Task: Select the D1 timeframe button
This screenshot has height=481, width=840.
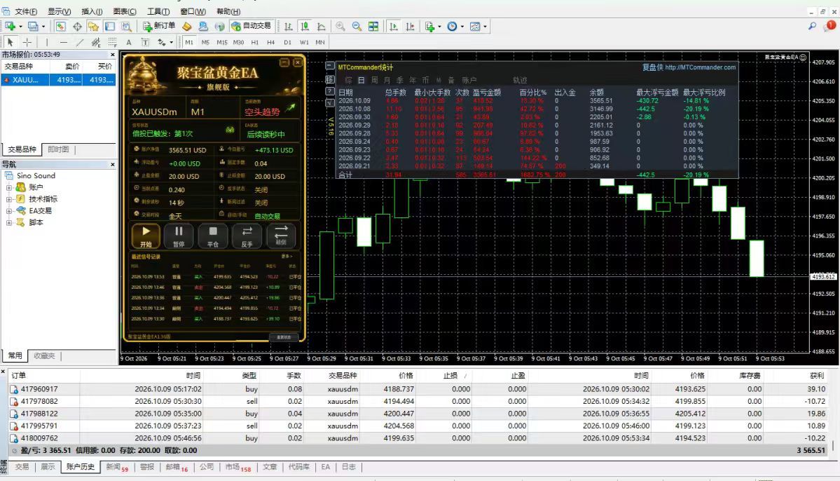Action: 288,42
